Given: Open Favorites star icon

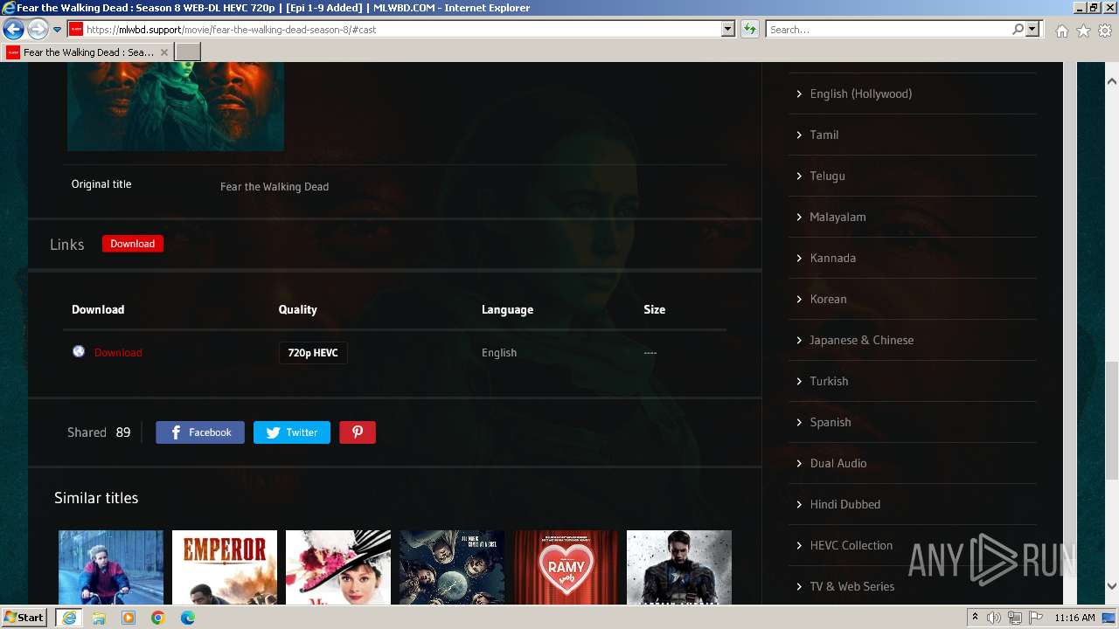Looking at the screenshot, I should tap(1083, 31).
